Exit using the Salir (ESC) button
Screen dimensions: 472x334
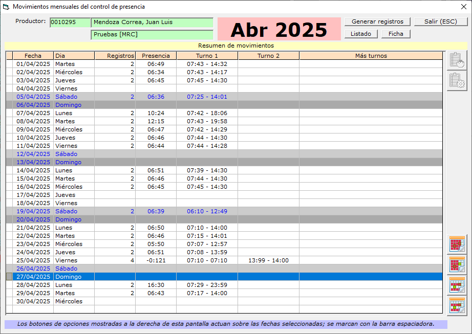(441, 21)
